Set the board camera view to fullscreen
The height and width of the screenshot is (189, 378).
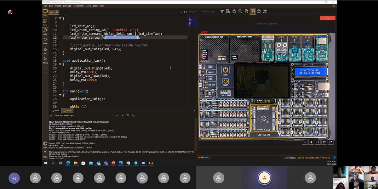318,142
